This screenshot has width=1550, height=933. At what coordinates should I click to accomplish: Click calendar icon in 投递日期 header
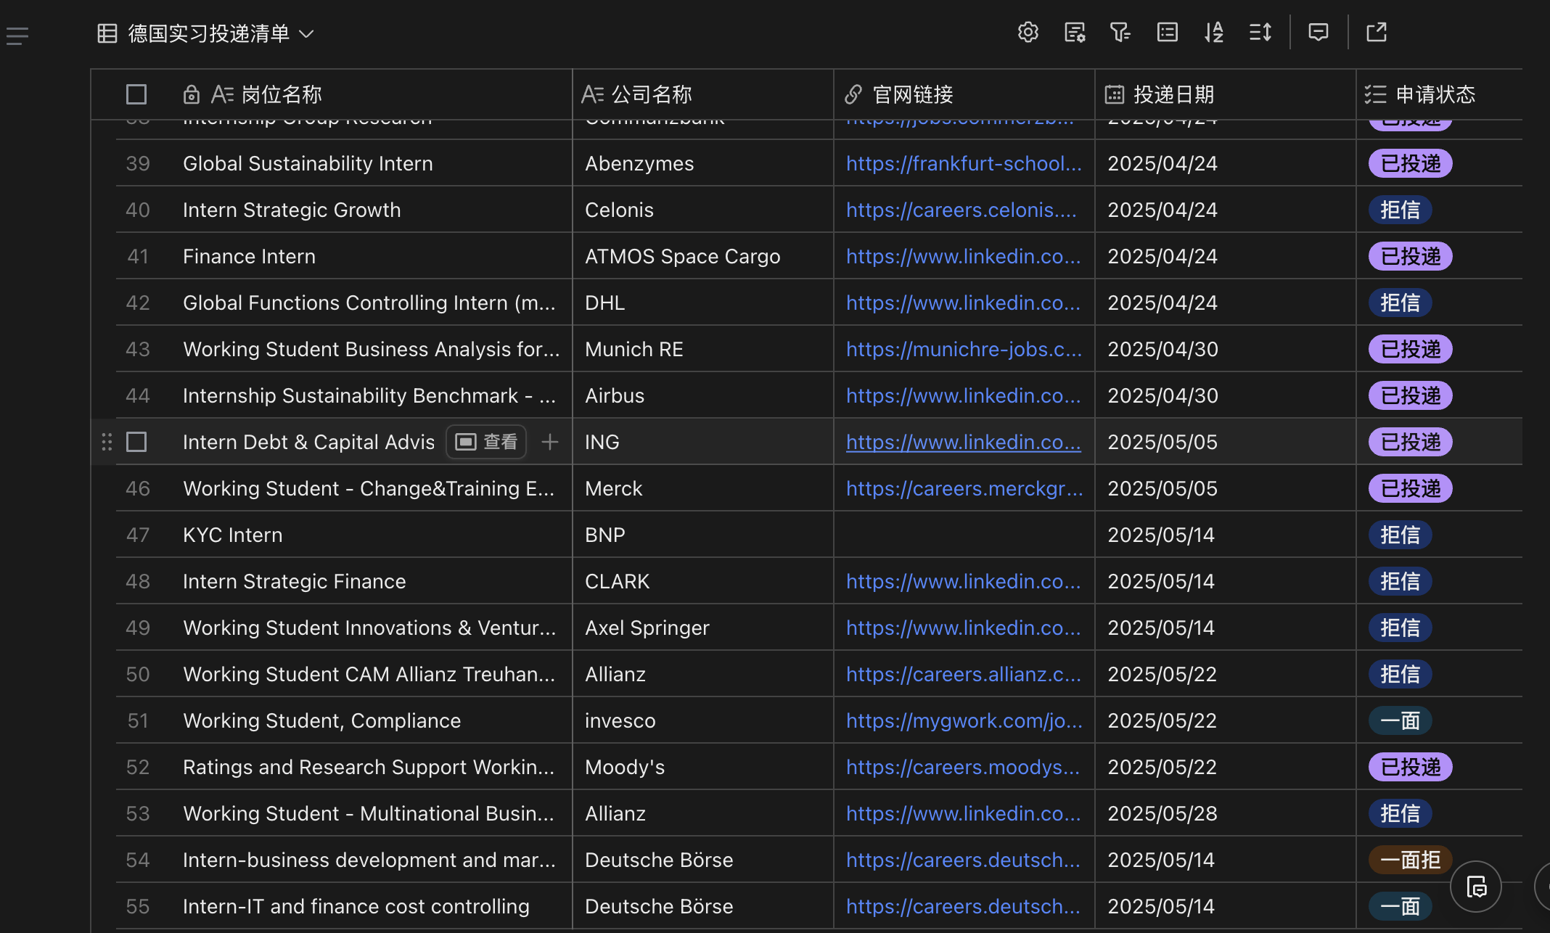[x=1115, y=94]
